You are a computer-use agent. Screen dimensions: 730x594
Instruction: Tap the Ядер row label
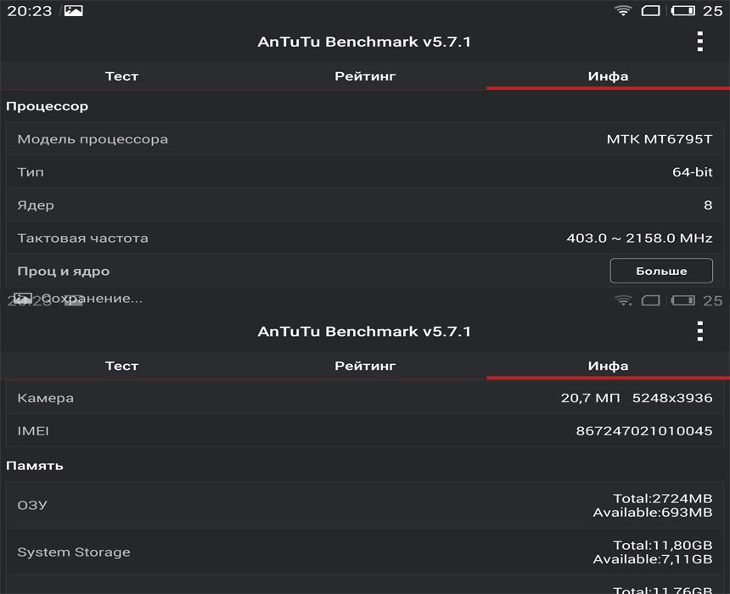point(36,205)
